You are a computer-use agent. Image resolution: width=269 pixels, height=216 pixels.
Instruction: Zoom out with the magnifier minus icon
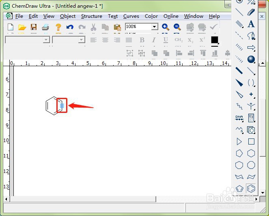(x=177, y=27)
